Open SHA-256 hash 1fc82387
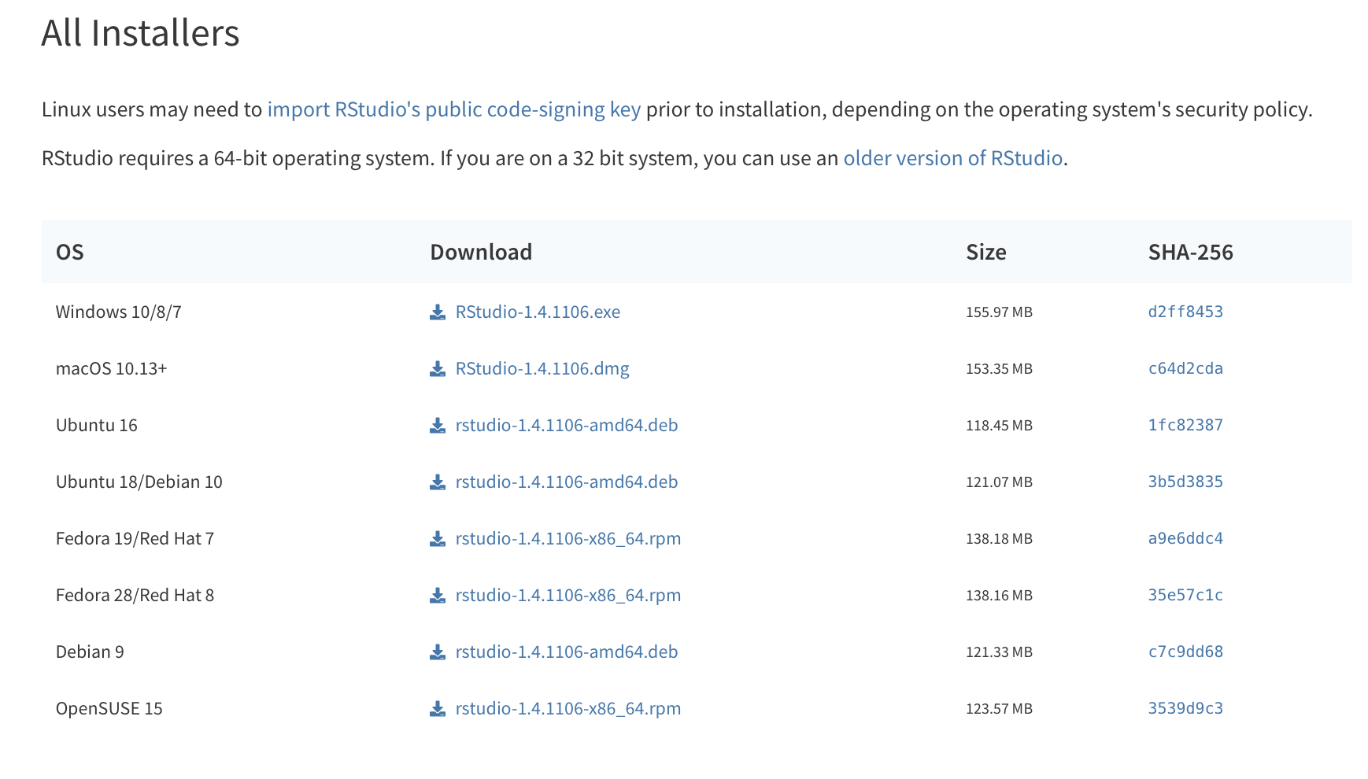Image resolution: width=1368 pixels, height=779 pixels. [1185, 425]
